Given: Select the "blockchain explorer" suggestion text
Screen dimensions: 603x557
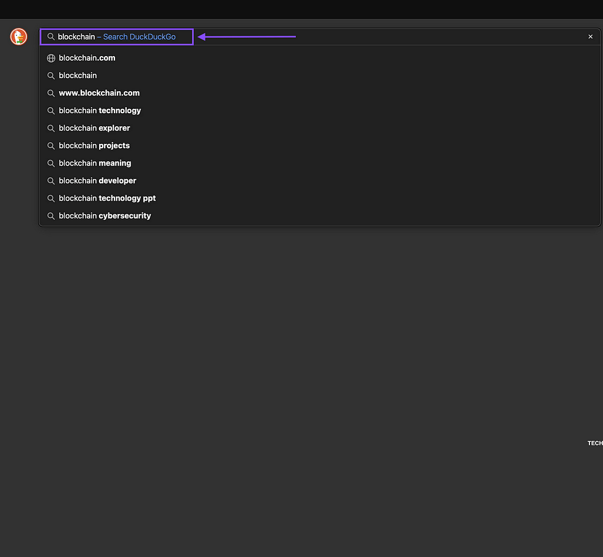Looking at the screenshot, I should click(94, 128).
